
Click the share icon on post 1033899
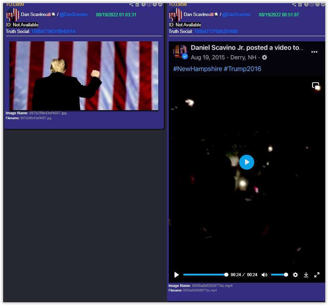point(131,5)
